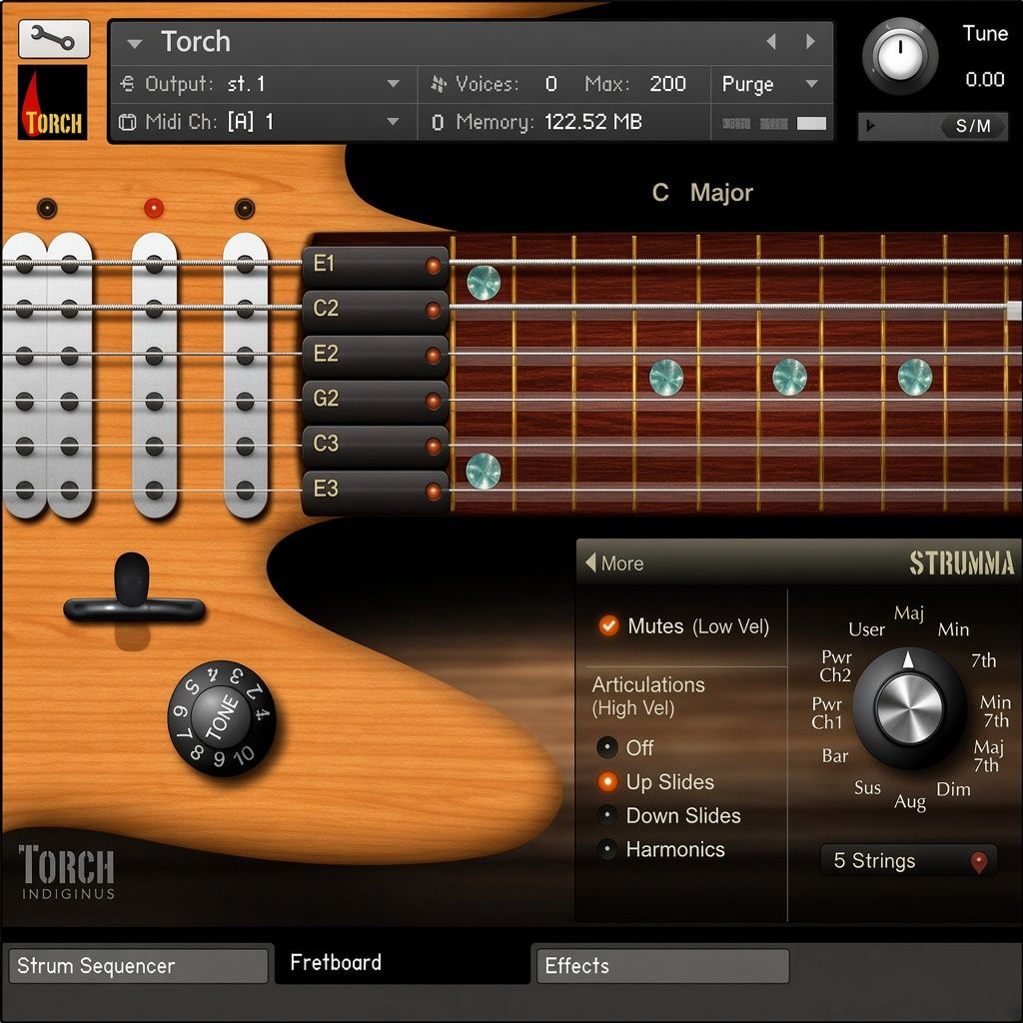1023x1023 pixels.
Task: Click the leftmost middle-row fret marker
Action: point(666,377)
